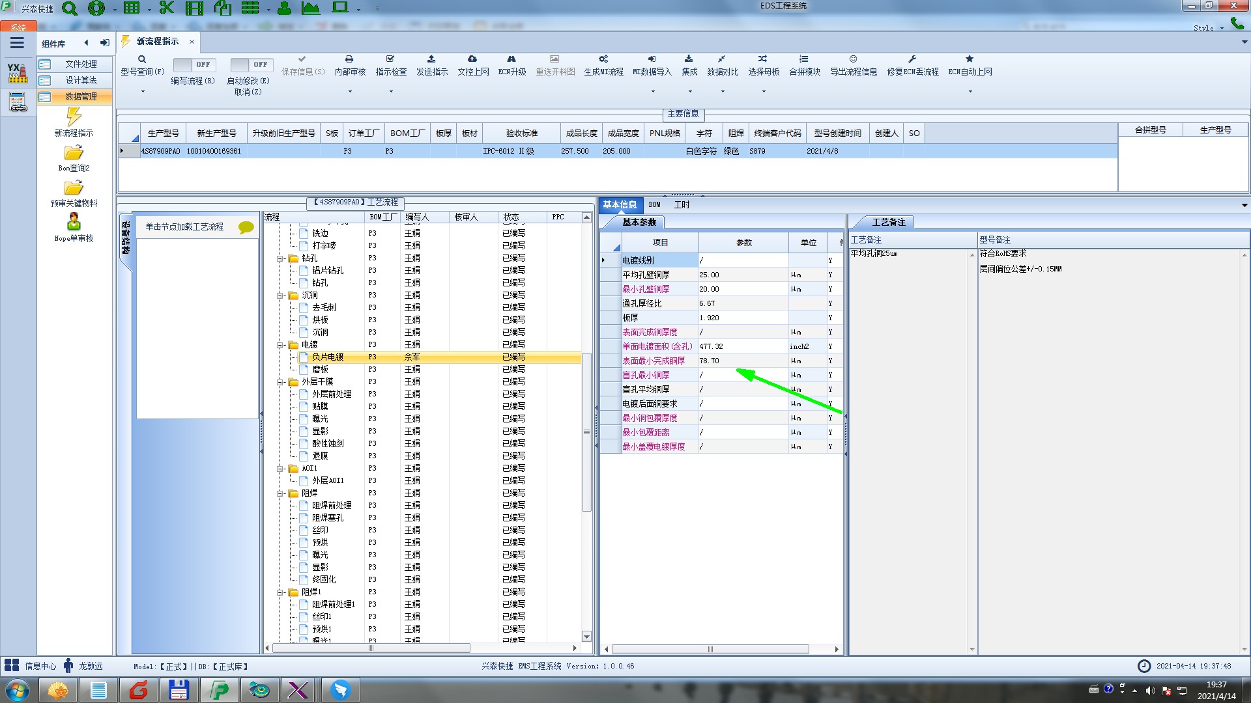
Task: Select the 新流程指示 document tab
Action: (158, 41)
